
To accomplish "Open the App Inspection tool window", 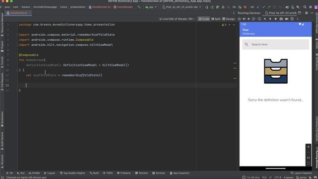I will [179, 173].
